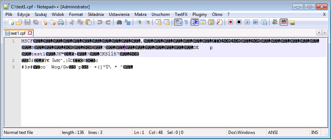The width and height of the screenshot is (331, 139).
Task: Click the tab bar right scroll arrow
Action: coord(324,33)
